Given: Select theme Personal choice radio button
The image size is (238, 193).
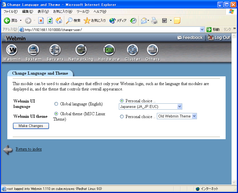Looking at the screenshot, I should [122, 116].
